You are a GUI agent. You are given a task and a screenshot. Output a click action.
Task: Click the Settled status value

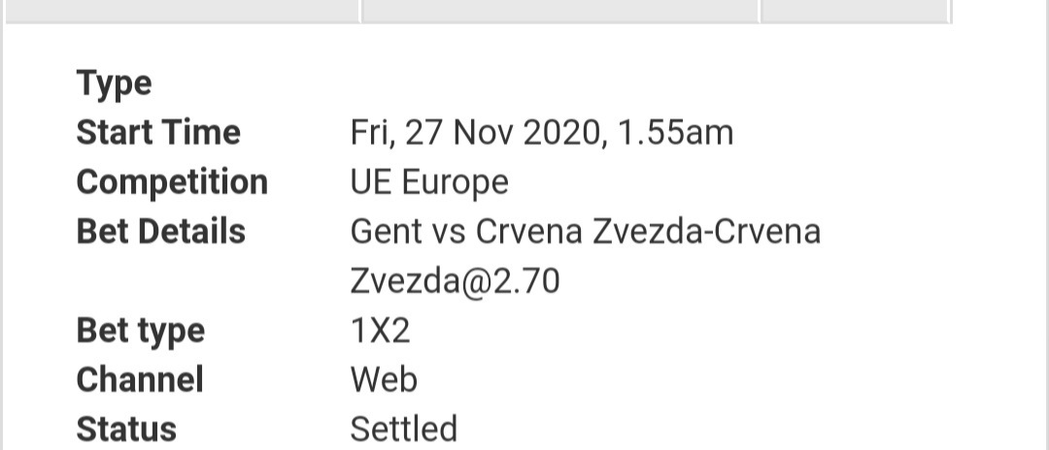[x=404, y=429]
